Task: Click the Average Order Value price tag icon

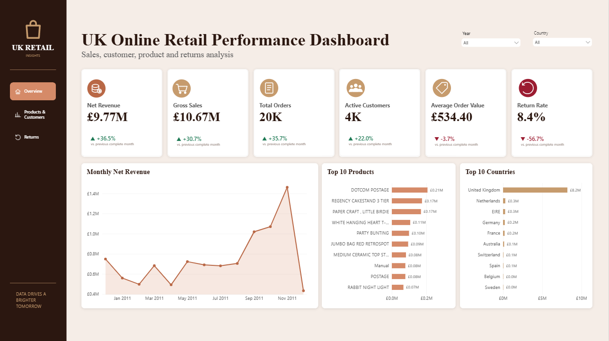Action: (x=441, y=88)
